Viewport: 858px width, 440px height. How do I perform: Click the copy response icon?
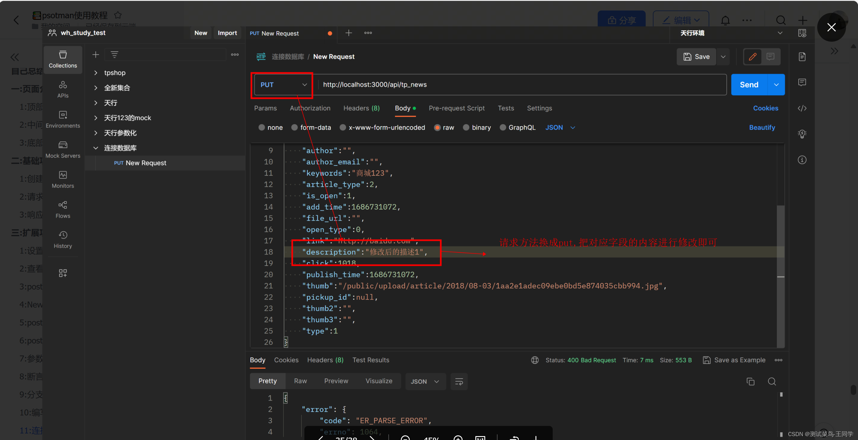point(750,382)
